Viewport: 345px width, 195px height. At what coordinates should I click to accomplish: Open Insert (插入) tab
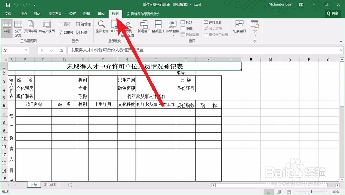38,14
